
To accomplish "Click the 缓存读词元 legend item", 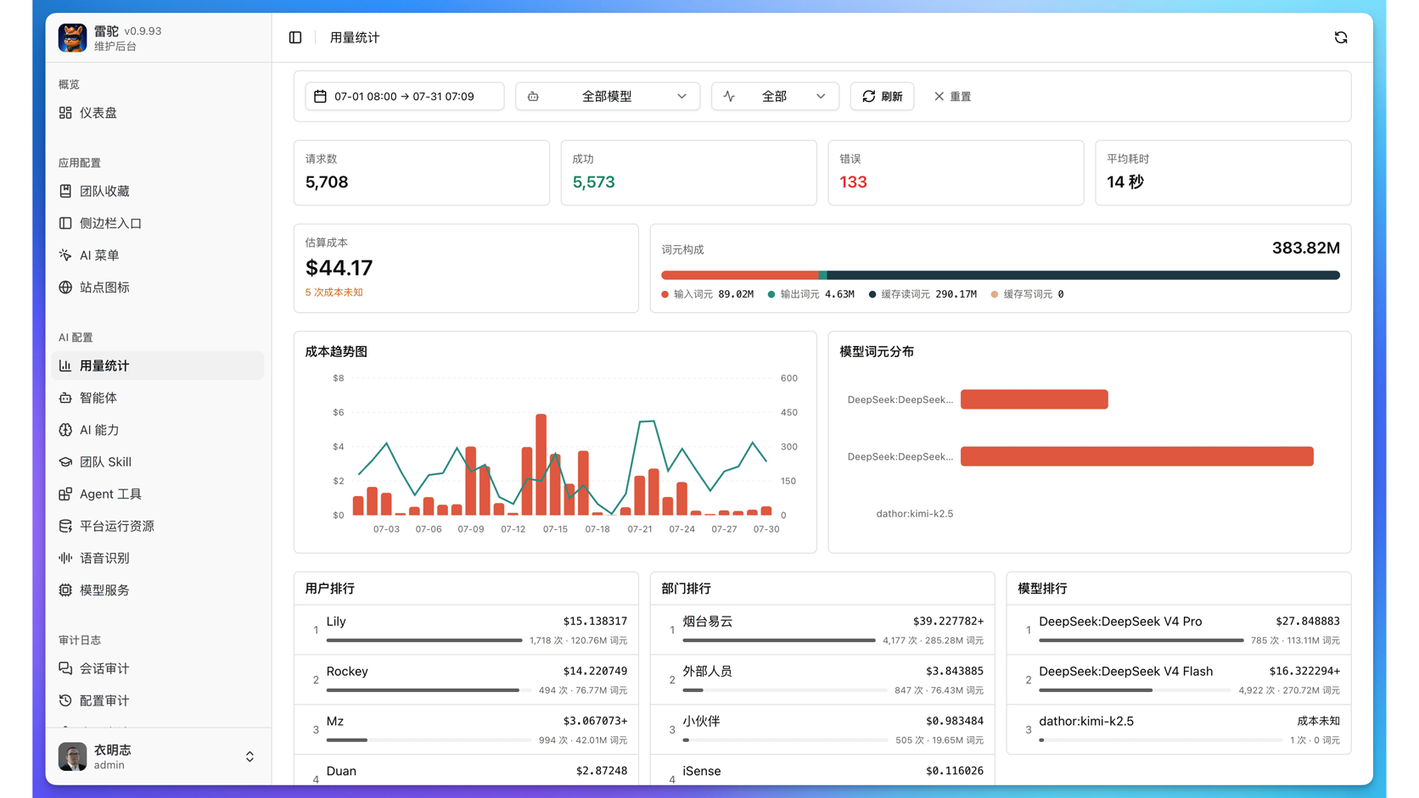I will pyautogui.click(x=923, y=294).
